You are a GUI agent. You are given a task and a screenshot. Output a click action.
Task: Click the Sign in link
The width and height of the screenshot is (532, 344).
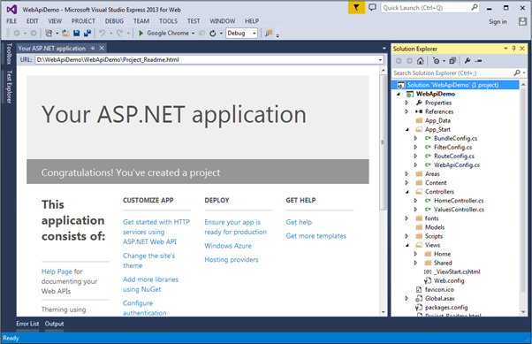498,22
